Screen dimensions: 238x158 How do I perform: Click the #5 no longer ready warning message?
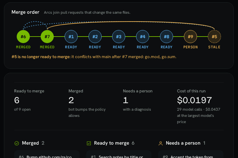tap(94, 57)
